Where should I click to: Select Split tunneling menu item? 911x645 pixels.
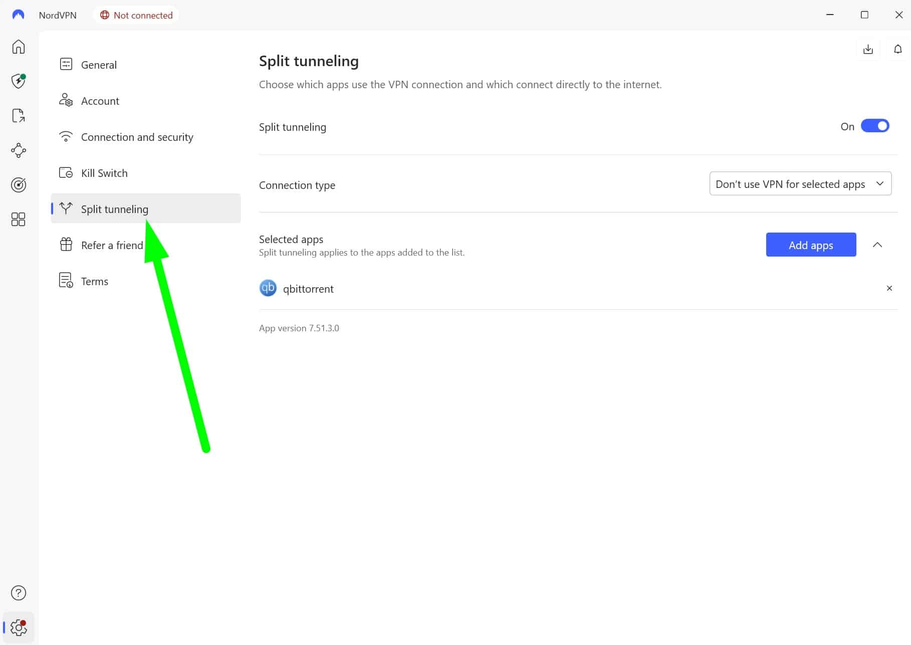click(146, 208)
